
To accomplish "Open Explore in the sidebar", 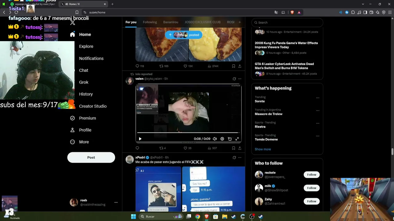I will (86, 46).
